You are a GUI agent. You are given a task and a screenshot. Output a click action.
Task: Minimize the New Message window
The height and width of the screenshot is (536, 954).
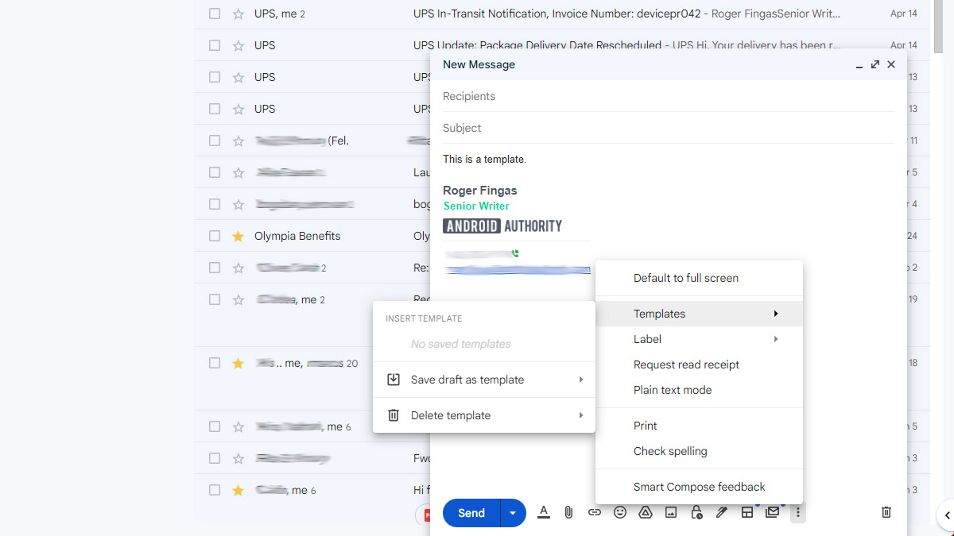[x=859, y=65]
